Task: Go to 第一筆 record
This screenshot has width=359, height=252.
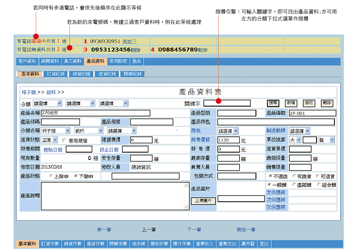Action: pos(104,230)
